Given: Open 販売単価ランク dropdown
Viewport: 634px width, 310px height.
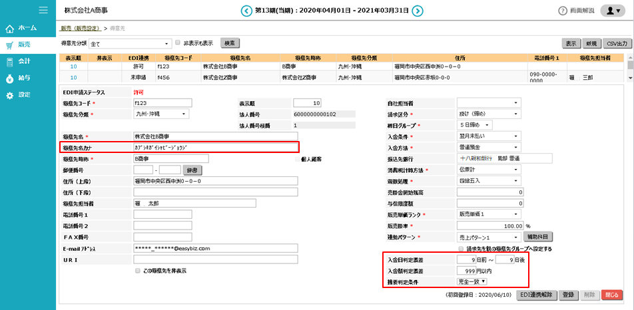Looking at the screenshot, I should click(489, 214).
